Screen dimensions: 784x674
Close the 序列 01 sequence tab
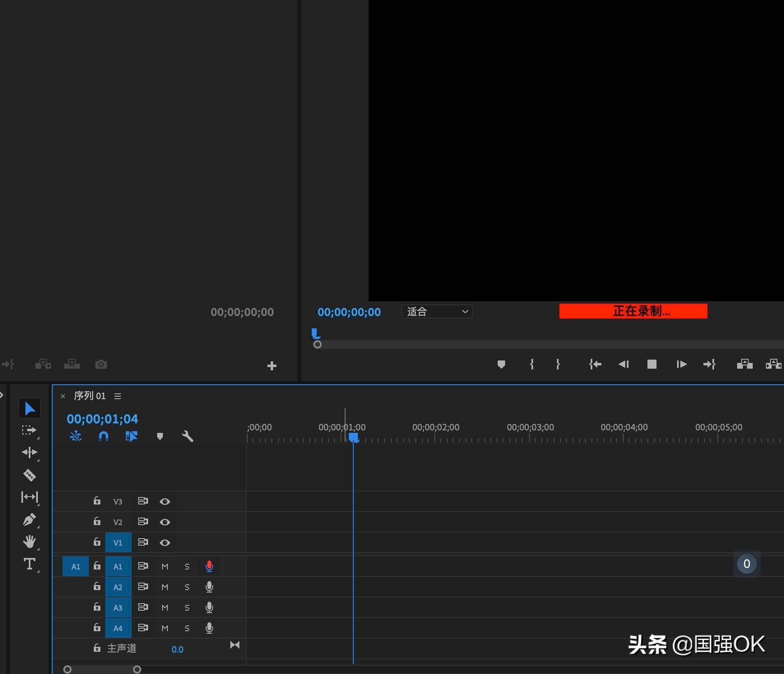[x=63, y=396]
